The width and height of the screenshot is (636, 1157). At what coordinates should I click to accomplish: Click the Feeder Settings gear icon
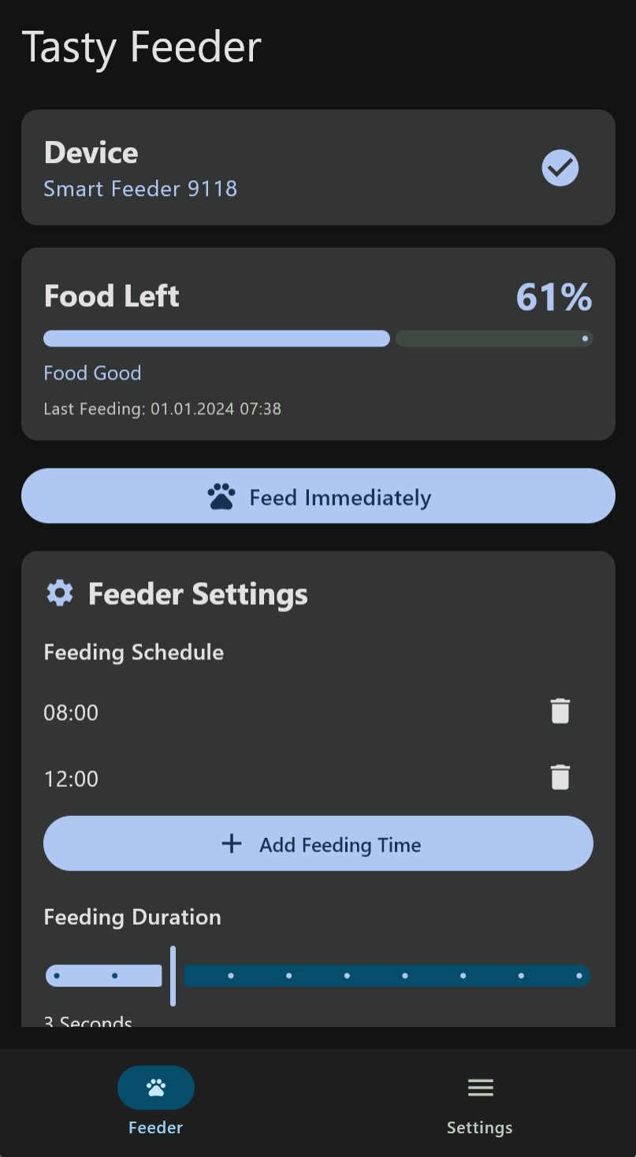60,593
